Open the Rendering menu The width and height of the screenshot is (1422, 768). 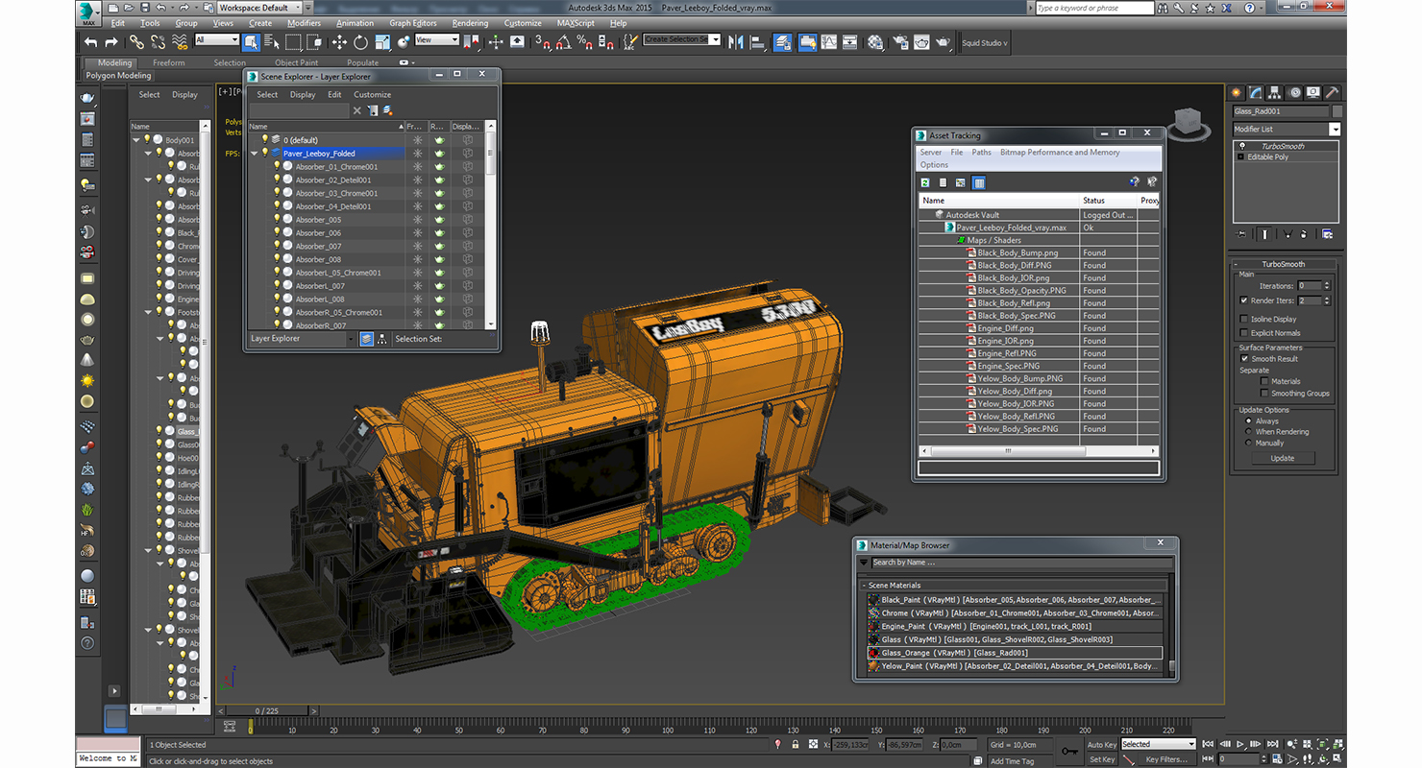[x=470, y=23]
